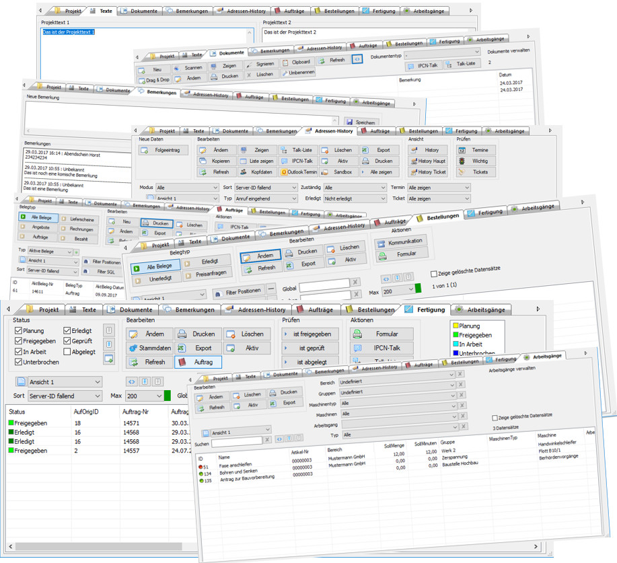
Task: Click the Outlook Termin icon in Adressen-History window
Action: [x=284, y=172]
